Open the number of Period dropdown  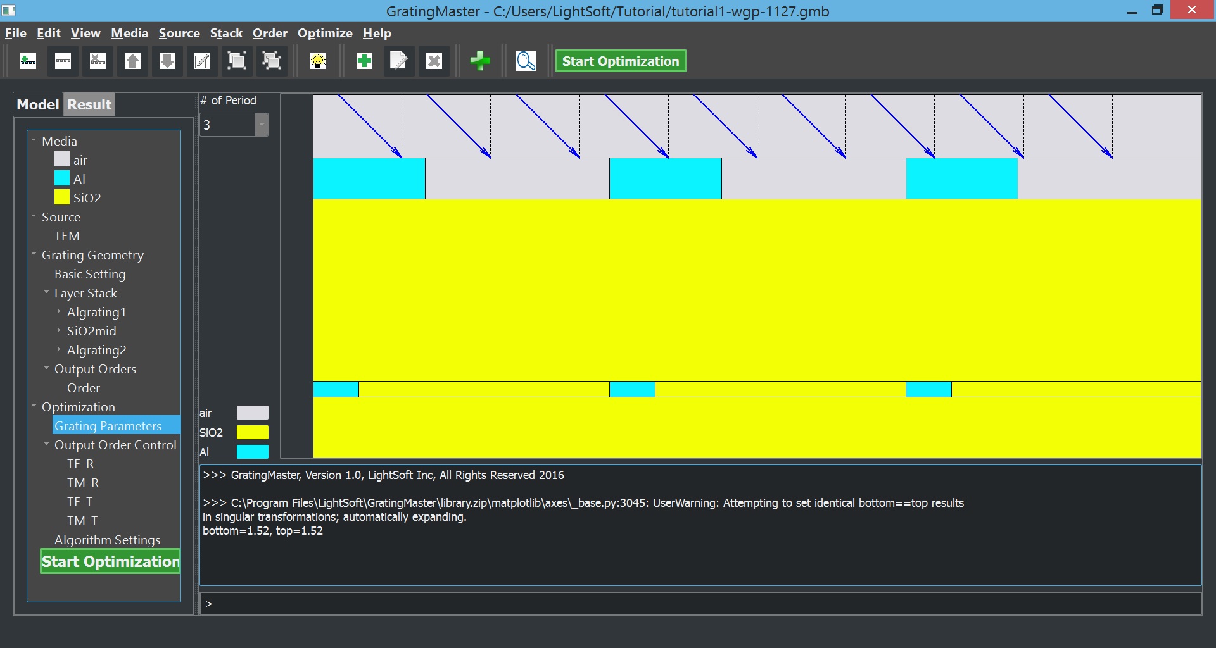click(x=262, y=125)
